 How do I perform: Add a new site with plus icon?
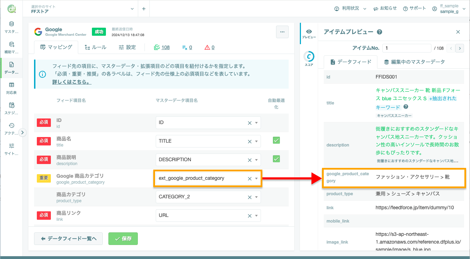(144, 9)
